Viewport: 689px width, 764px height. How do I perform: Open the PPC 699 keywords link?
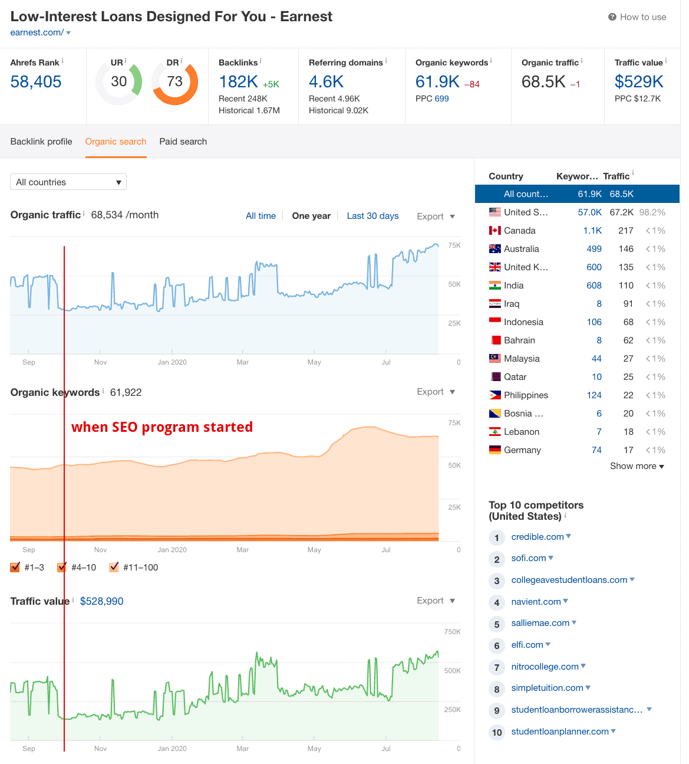click(x=442, y=99)
